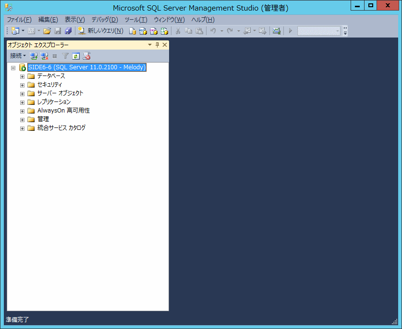
Task: Click the Analysis Services DMX Query icon
Action: (154, 31)
